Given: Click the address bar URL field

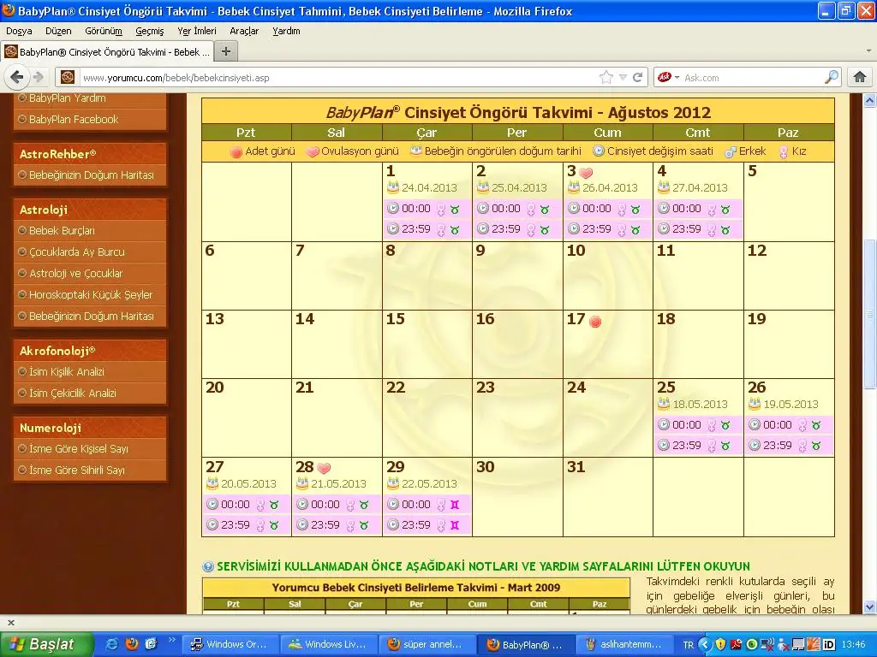Looking at the screenshot, I should pos(338,78).
